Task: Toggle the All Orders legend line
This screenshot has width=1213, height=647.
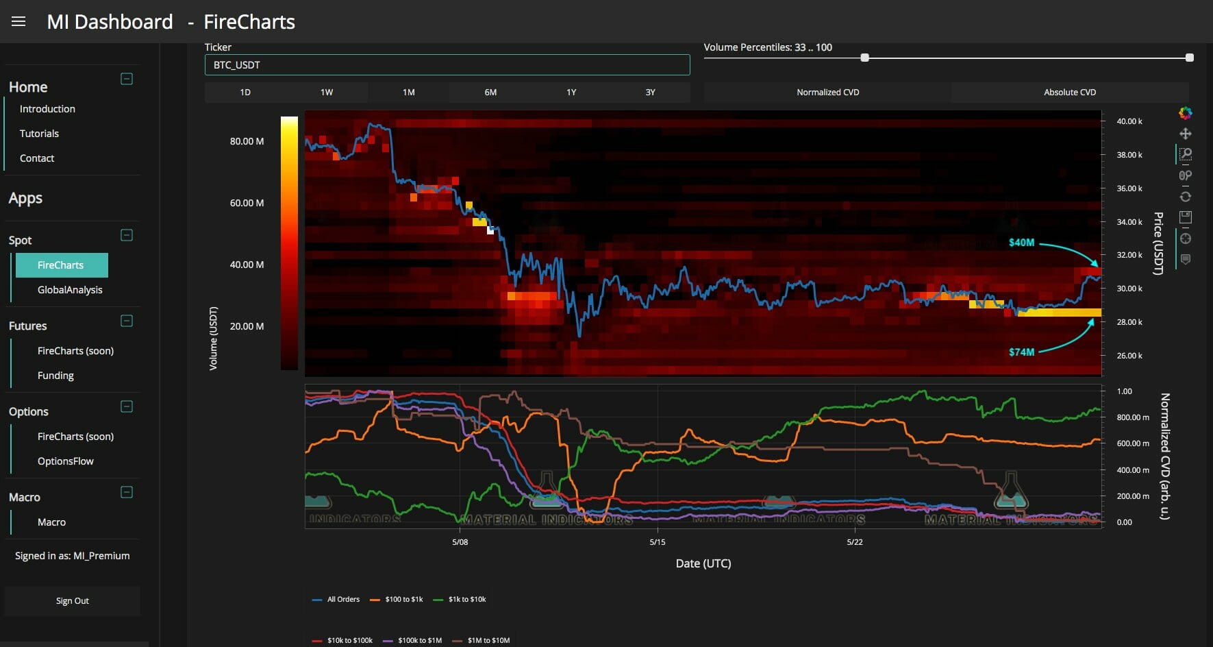Action: 336,600
